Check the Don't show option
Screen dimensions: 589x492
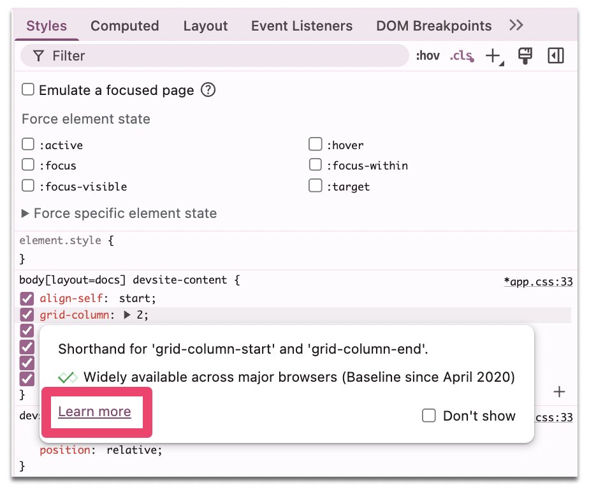coord(429,416)
